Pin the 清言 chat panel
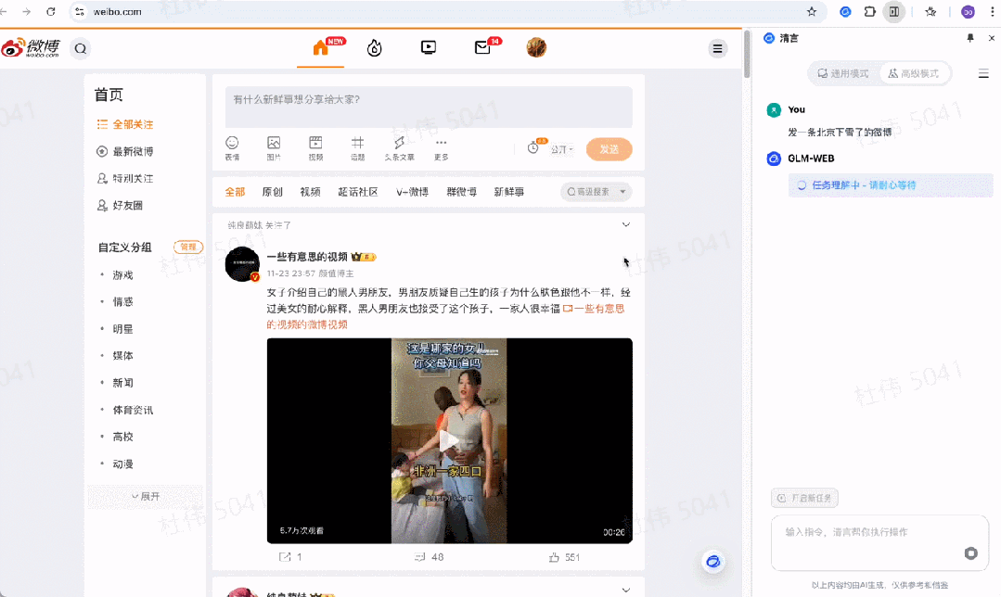This screenshot has height=597, width=1001. tap(969, 37)
